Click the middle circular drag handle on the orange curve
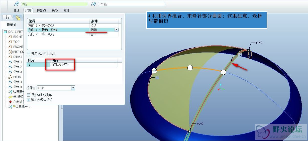Image resolution: width=308 pixels, height=141 pixels. click(x=190, y=68)
